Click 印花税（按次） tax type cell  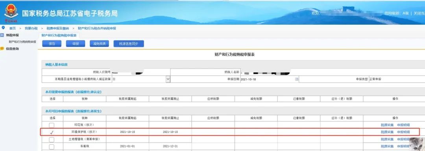click(x=85, y=125)
